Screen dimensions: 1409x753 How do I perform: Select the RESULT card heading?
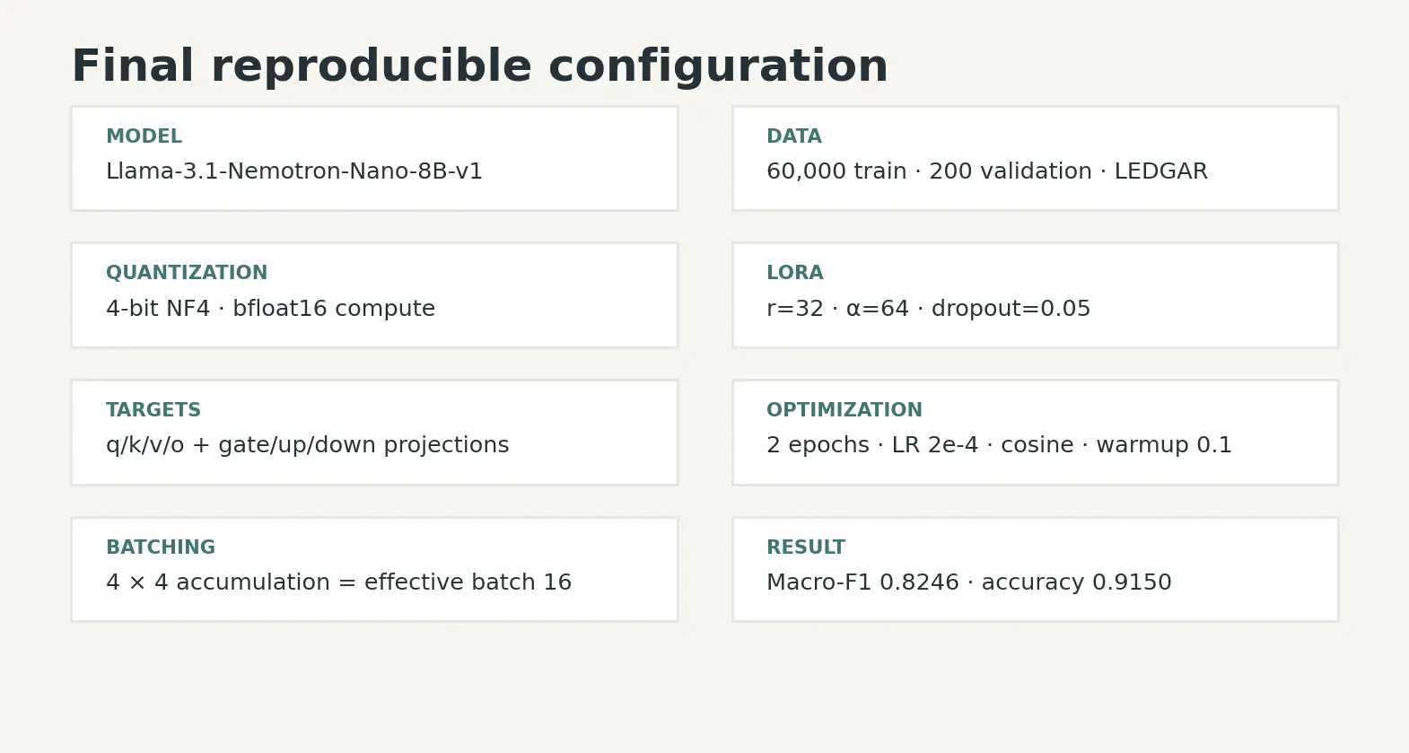point(806,547)
